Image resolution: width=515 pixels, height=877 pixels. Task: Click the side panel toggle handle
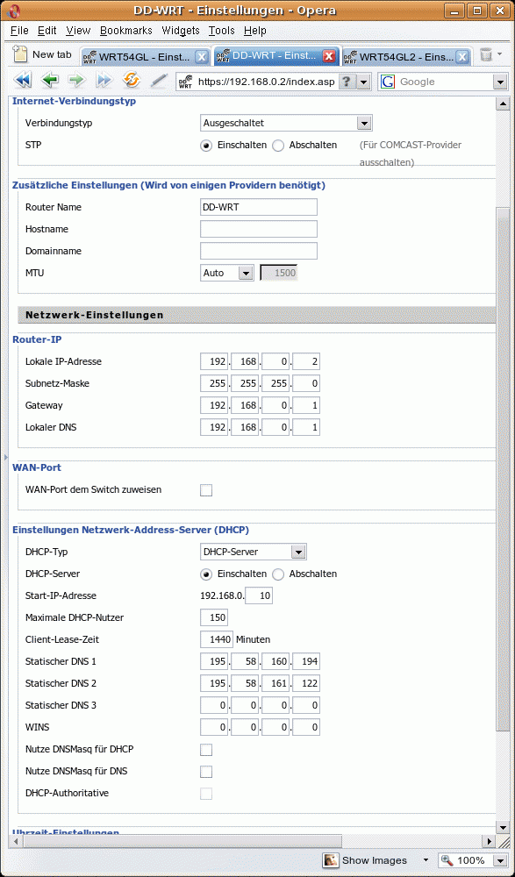pyautogui.click(x=5, y=457)
